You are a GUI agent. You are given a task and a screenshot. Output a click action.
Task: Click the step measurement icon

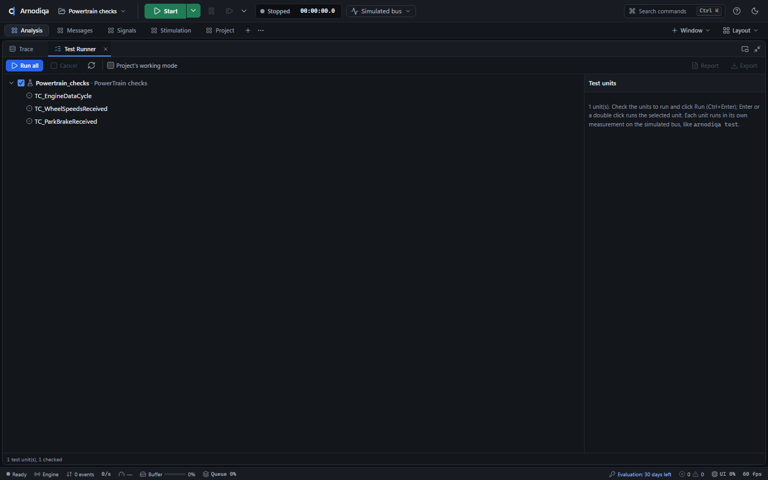pos(229,11)
